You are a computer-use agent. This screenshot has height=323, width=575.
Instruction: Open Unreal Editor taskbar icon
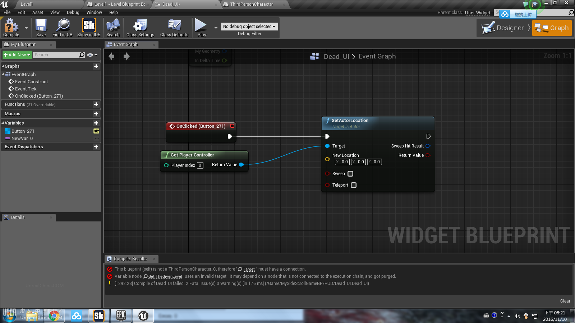point(143,316)
